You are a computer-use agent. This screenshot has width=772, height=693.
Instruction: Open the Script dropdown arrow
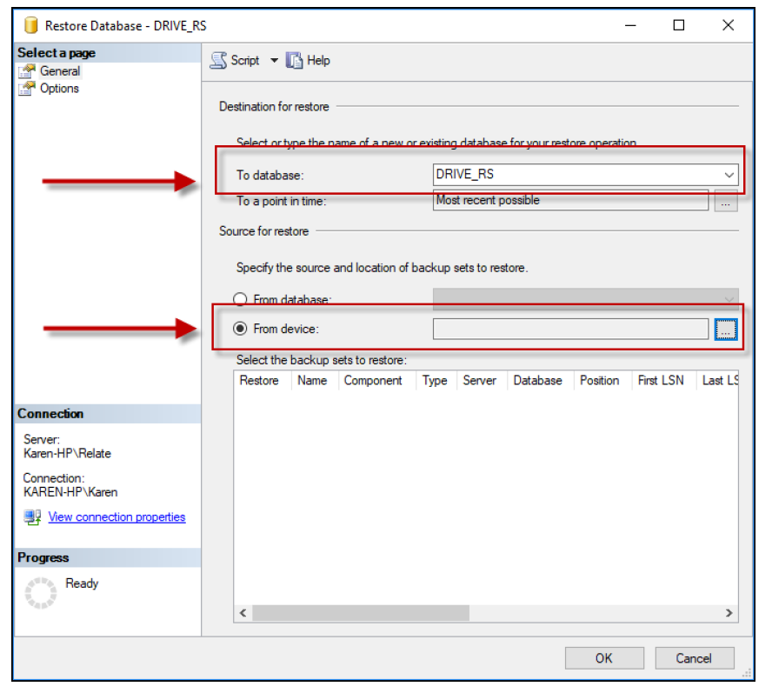274,61
